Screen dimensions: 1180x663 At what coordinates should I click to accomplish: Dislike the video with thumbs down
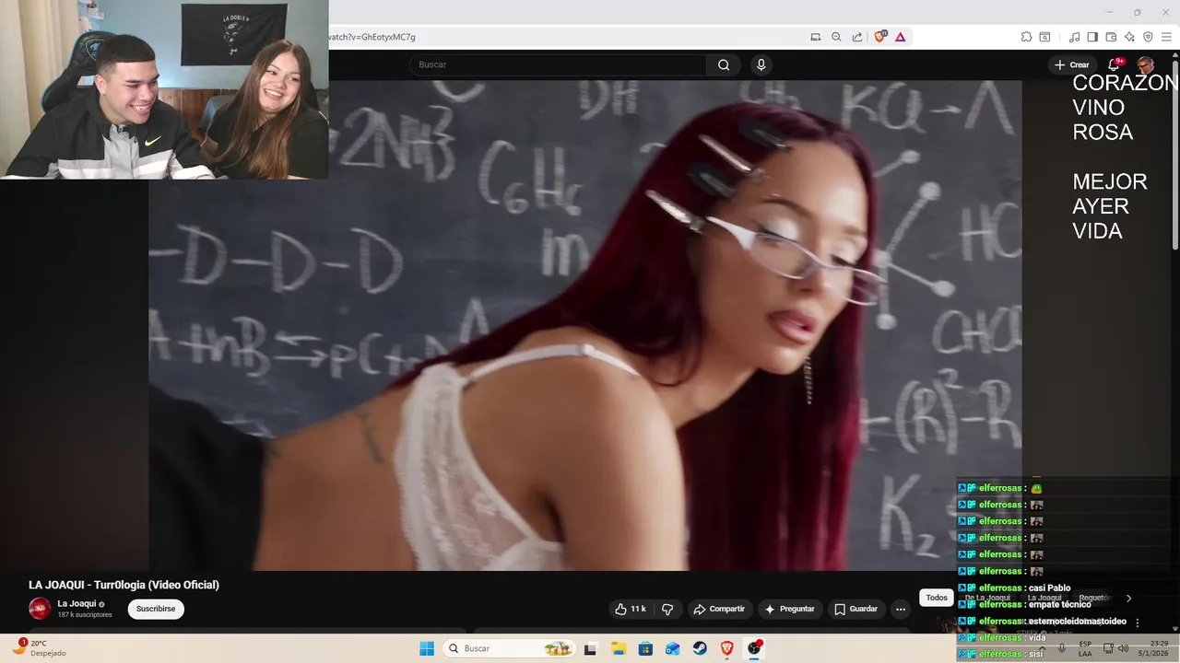point(667,609)
